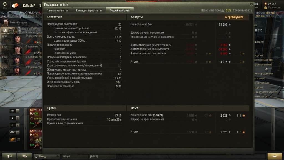Click the gold star free experience icon
The width and height of the screenshot is (284, 160).
click(x=265, y=4)
